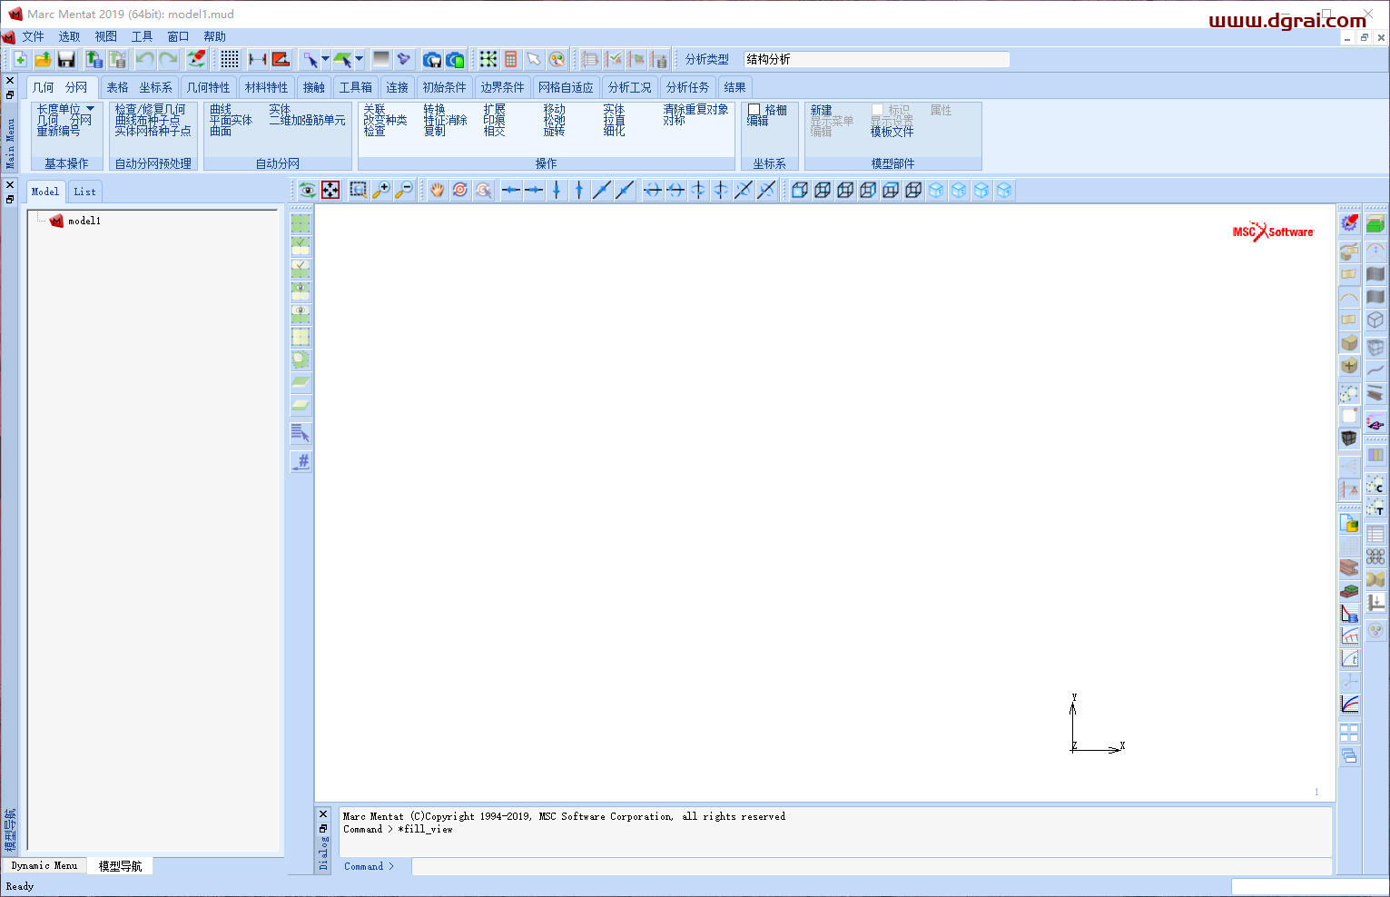Click the zoom out magnifier icon
The height and width of the screenshot is (897, 1390).
404,190
